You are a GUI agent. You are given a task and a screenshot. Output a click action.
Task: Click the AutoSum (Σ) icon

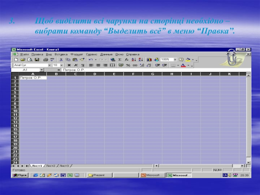[120, 60]
